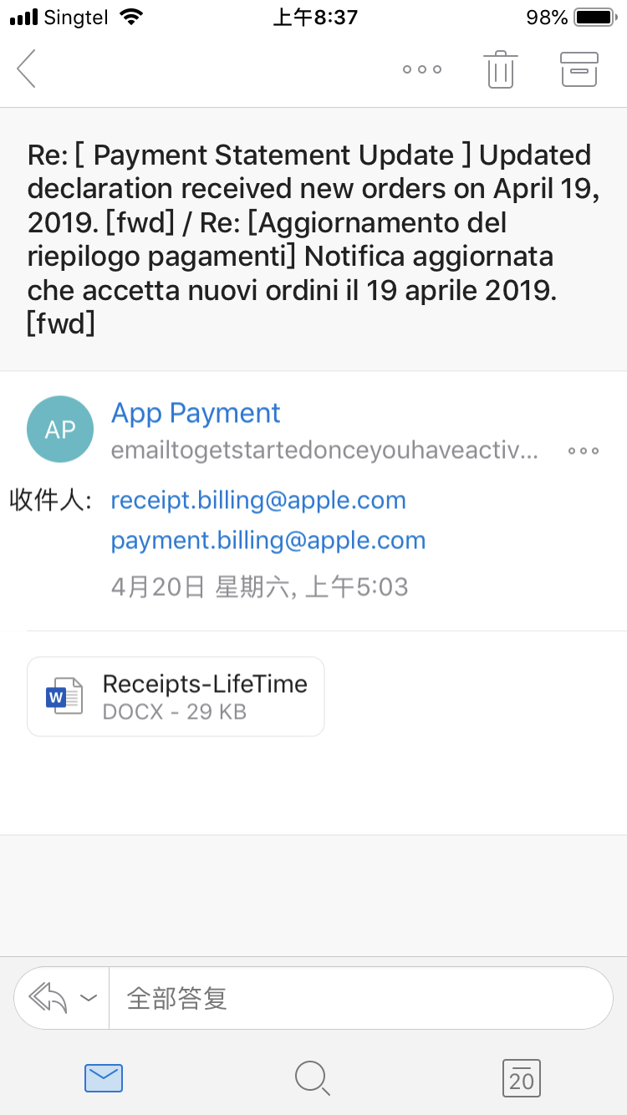Expand the reply type dropdown chevron
The image size is (627, 1115).
tap(88, 998)
